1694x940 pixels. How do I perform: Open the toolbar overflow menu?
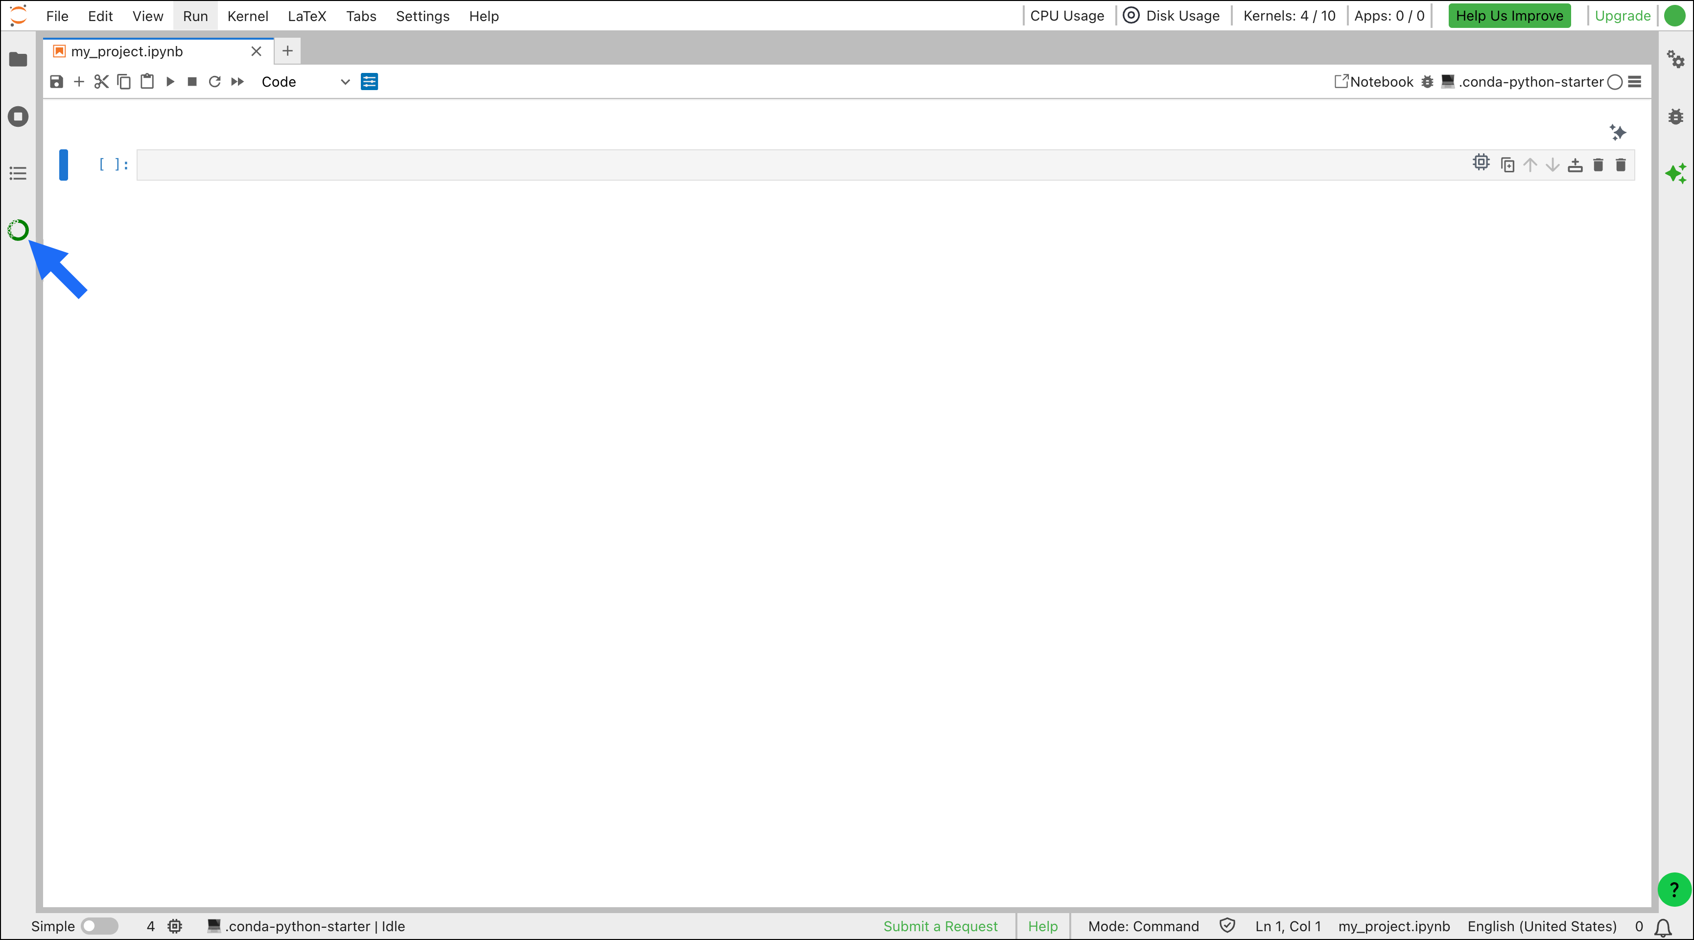coord(1635,82)
